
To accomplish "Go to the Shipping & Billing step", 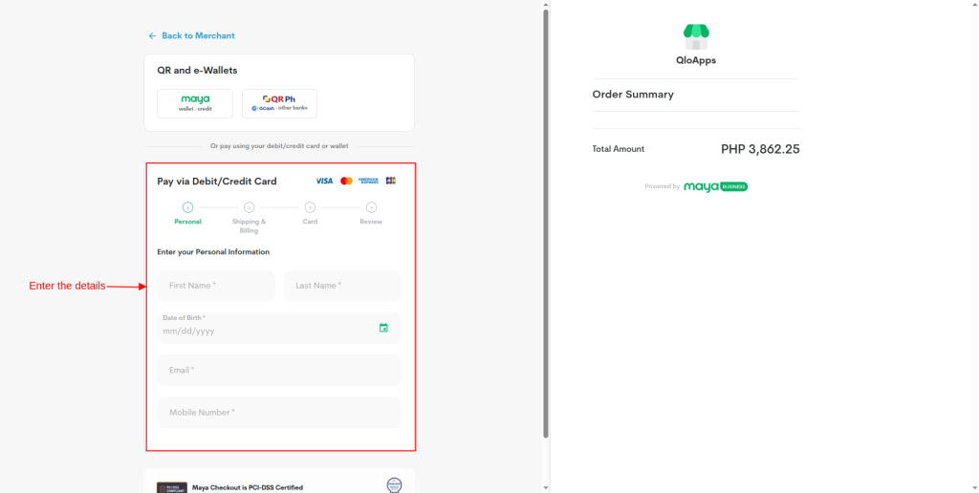I will [249, 207].
